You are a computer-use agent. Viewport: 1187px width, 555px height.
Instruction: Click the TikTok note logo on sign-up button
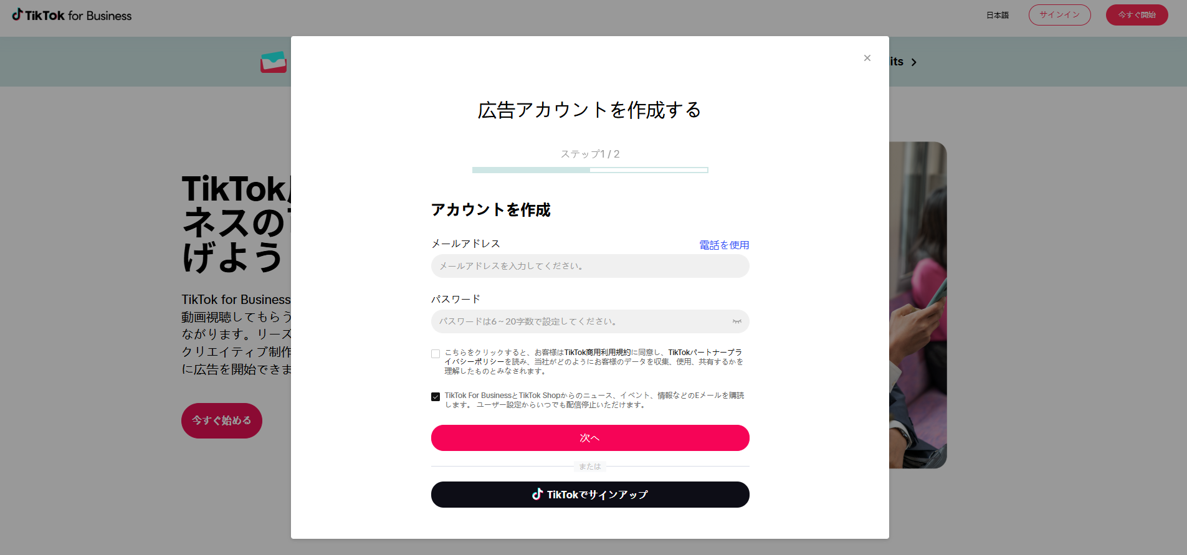point(537,494)
